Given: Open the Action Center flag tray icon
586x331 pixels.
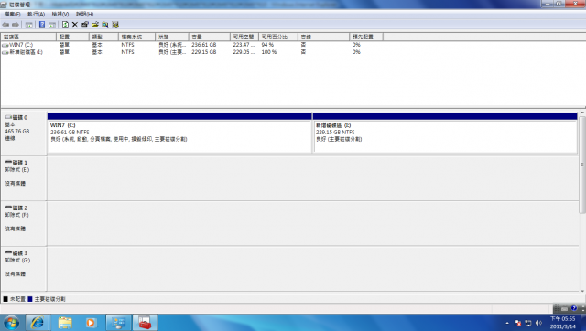Looking at the screenshot, I should tap(517, 323).
